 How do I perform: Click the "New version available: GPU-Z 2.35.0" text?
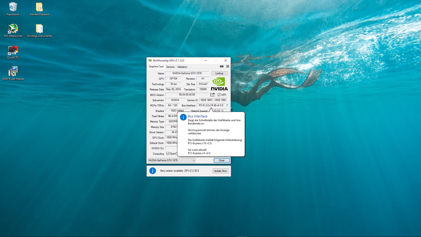tap(179, 171)
